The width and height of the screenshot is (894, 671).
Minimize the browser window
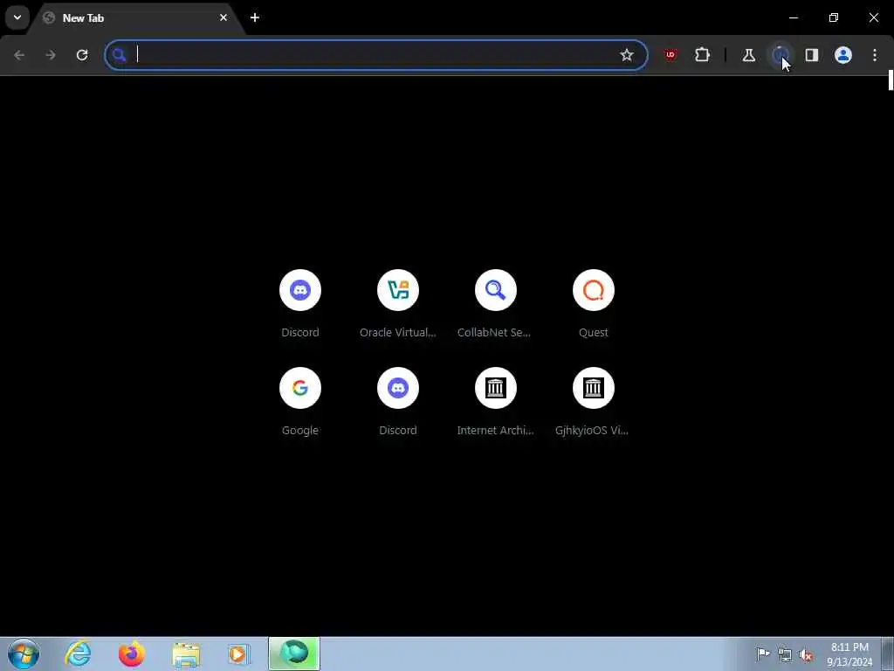point(793,17)
